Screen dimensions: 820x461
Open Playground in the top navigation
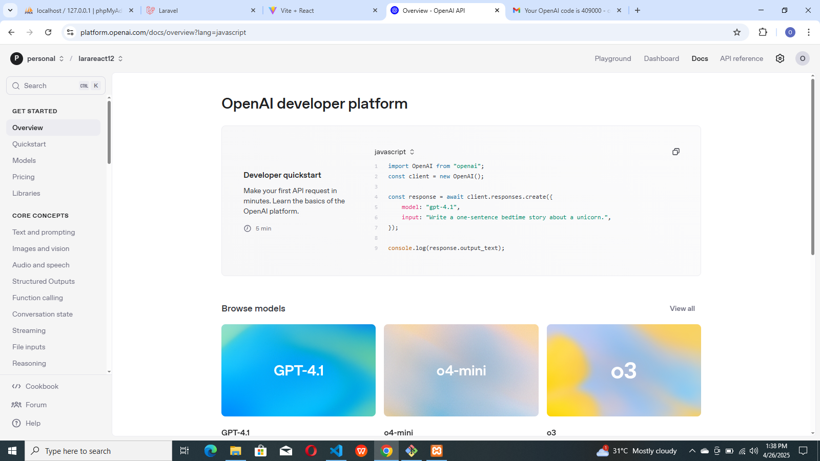click(613, 58)
